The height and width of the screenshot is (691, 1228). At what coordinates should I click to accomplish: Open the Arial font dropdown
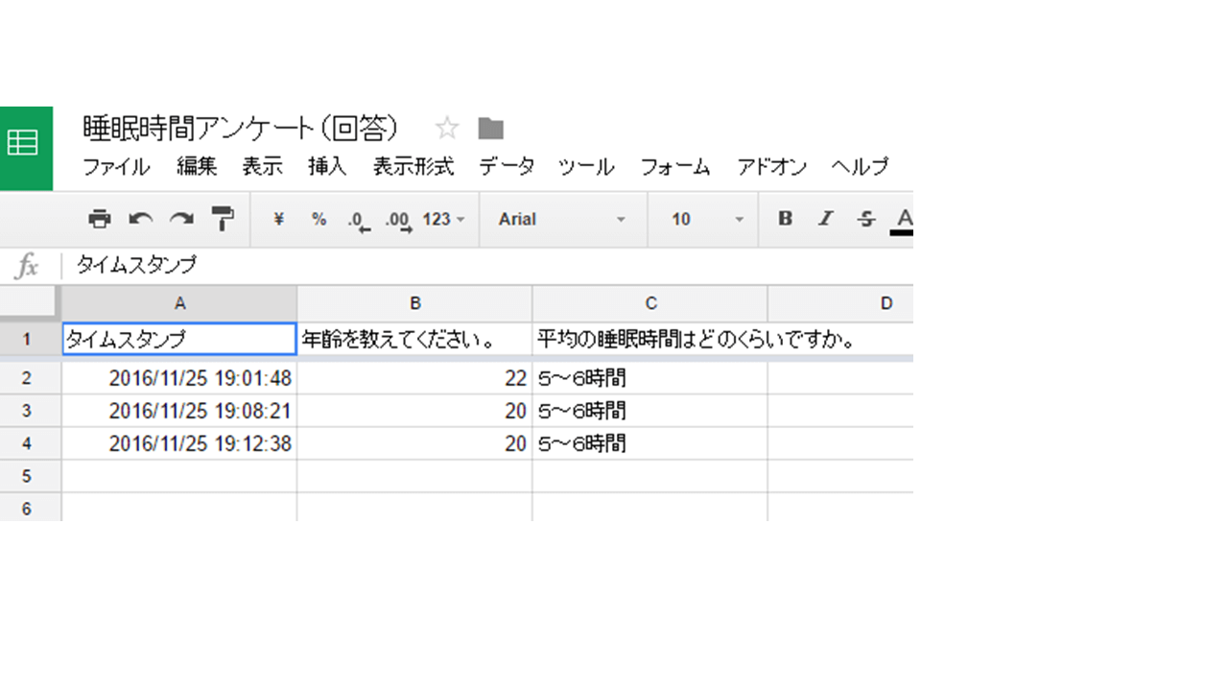[x=561, y=219]
